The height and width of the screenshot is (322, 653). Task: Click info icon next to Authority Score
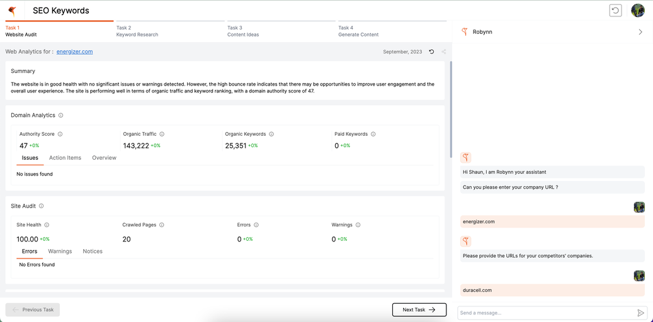(x=60, y=134)
